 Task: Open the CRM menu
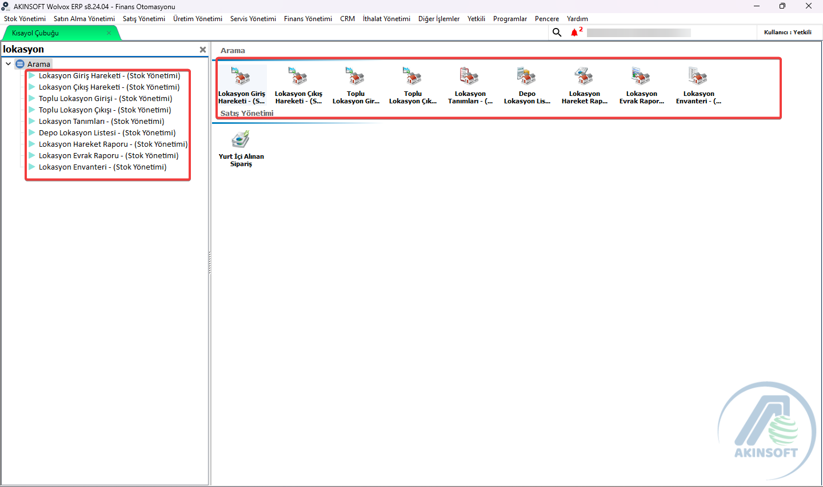pos(347,19)
